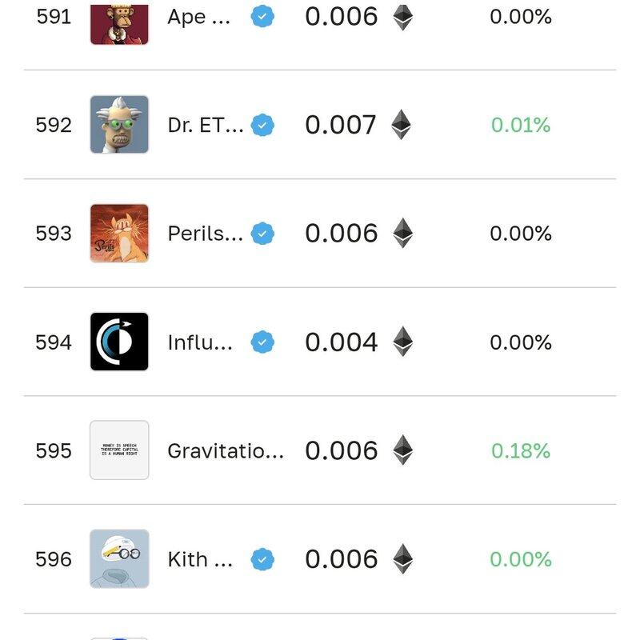Click the Influence black logo thumbnail
Viewport: 640px width, 640px height.
(119, 342)
